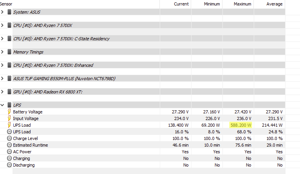
Task: Click the UPS Load watts lightning icon
Action: 9,125
